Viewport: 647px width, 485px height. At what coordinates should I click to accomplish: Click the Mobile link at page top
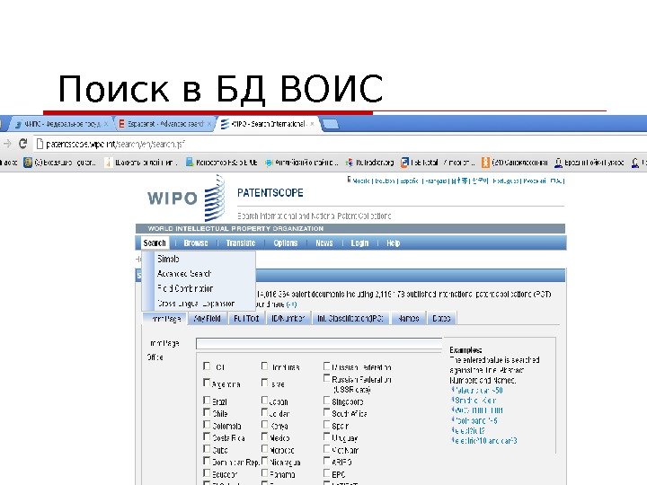tap(359, 181)
